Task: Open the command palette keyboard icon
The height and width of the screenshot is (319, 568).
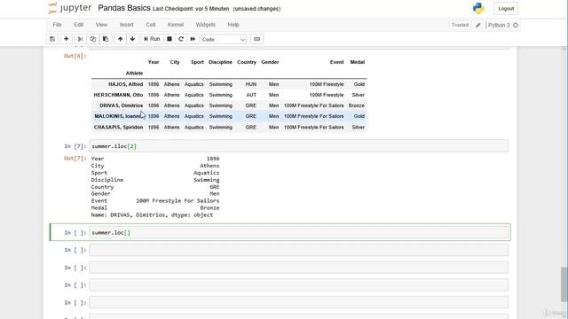Action: (x=256, y=39)
